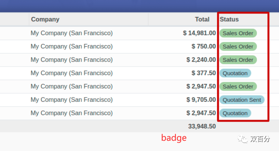279x151 pixels.
Task: Click the red "badge" caption text
Action: [174, 138]
